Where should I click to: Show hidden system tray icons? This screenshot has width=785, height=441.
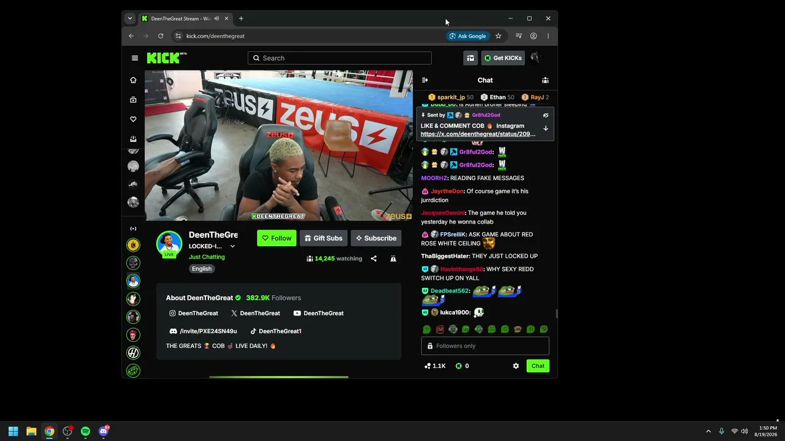click(x=708, y=431)
